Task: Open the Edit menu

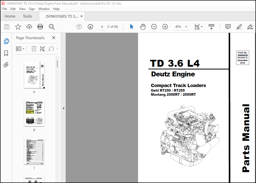Action: click(13, 9)
